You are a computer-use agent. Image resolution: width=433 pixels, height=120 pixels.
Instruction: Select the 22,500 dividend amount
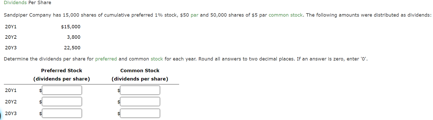[72, 48]
